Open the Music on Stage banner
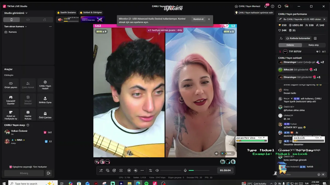The width and height of the screenshot is (330, 185). pyautogui.click(x=92, y=19)
